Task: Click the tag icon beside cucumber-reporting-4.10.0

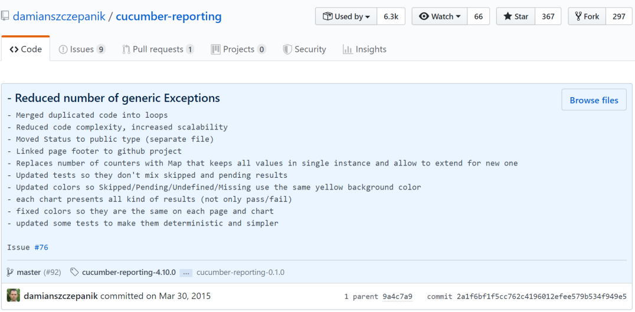Action: click(74, 272)
